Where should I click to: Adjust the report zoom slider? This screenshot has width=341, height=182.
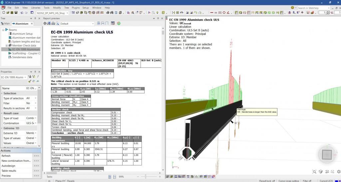[x=146, y=177]
